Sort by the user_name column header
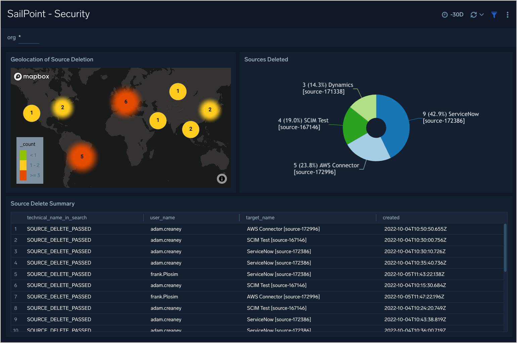The image size is (517, 343). point(162,218)
